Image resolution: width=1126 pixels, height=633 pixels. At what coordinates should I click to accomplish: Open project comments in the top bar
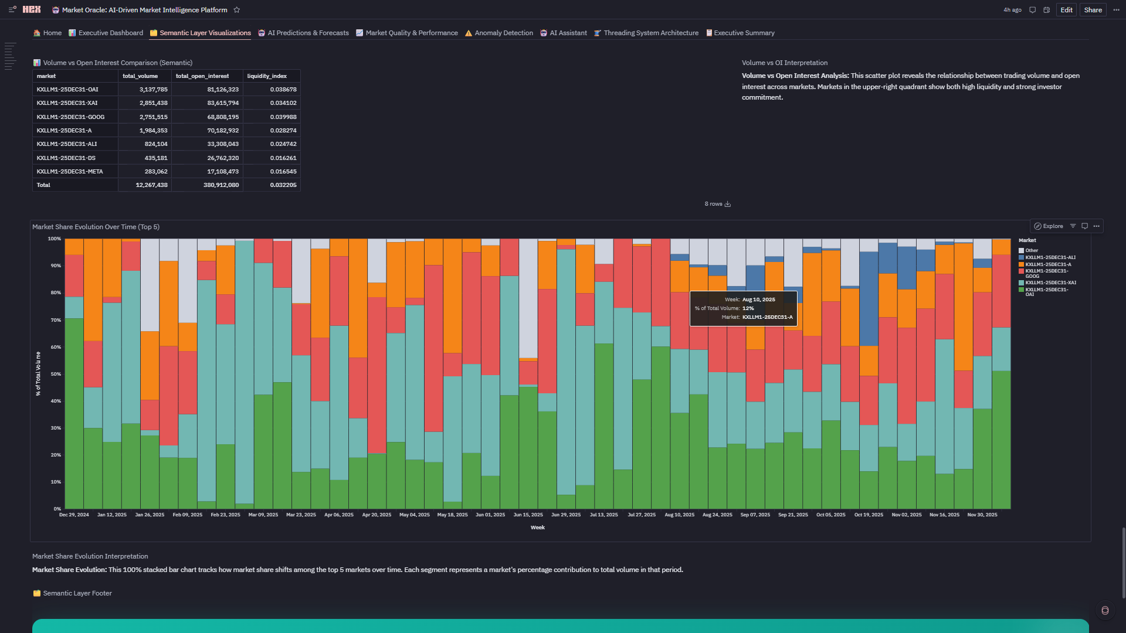[1032, 10]
